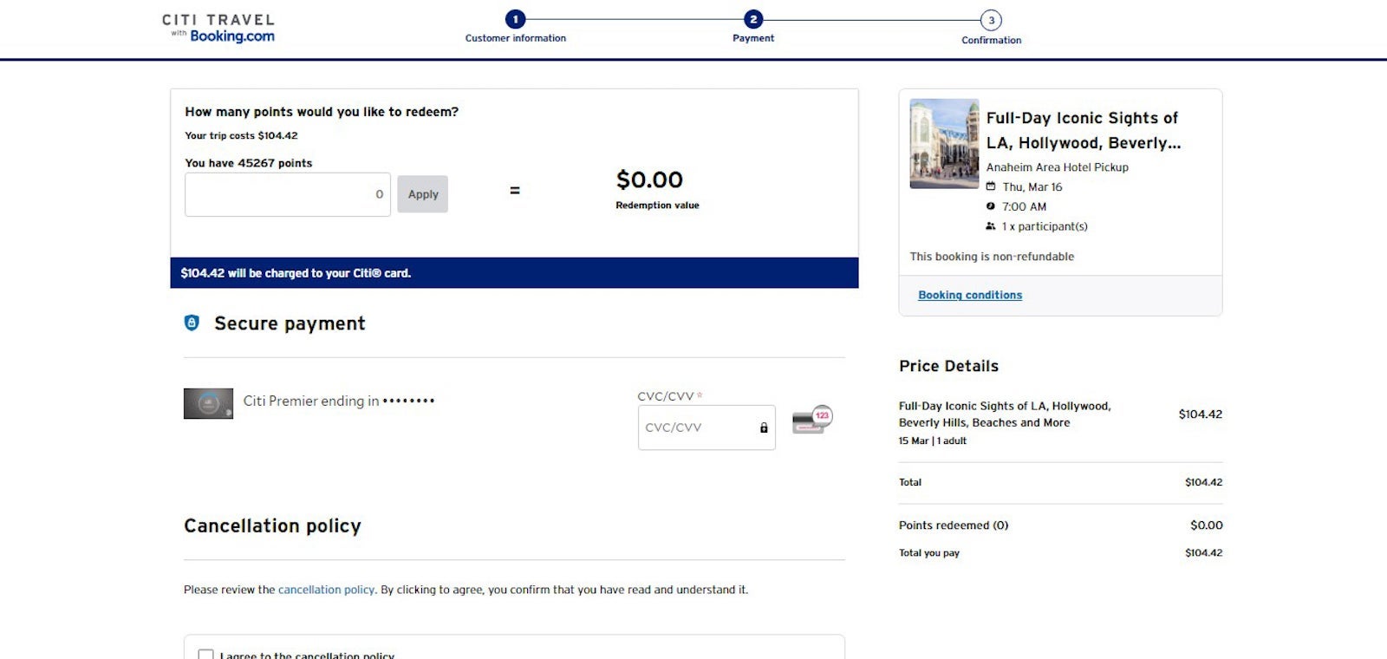Click the points redemption input field

(287, 194)
